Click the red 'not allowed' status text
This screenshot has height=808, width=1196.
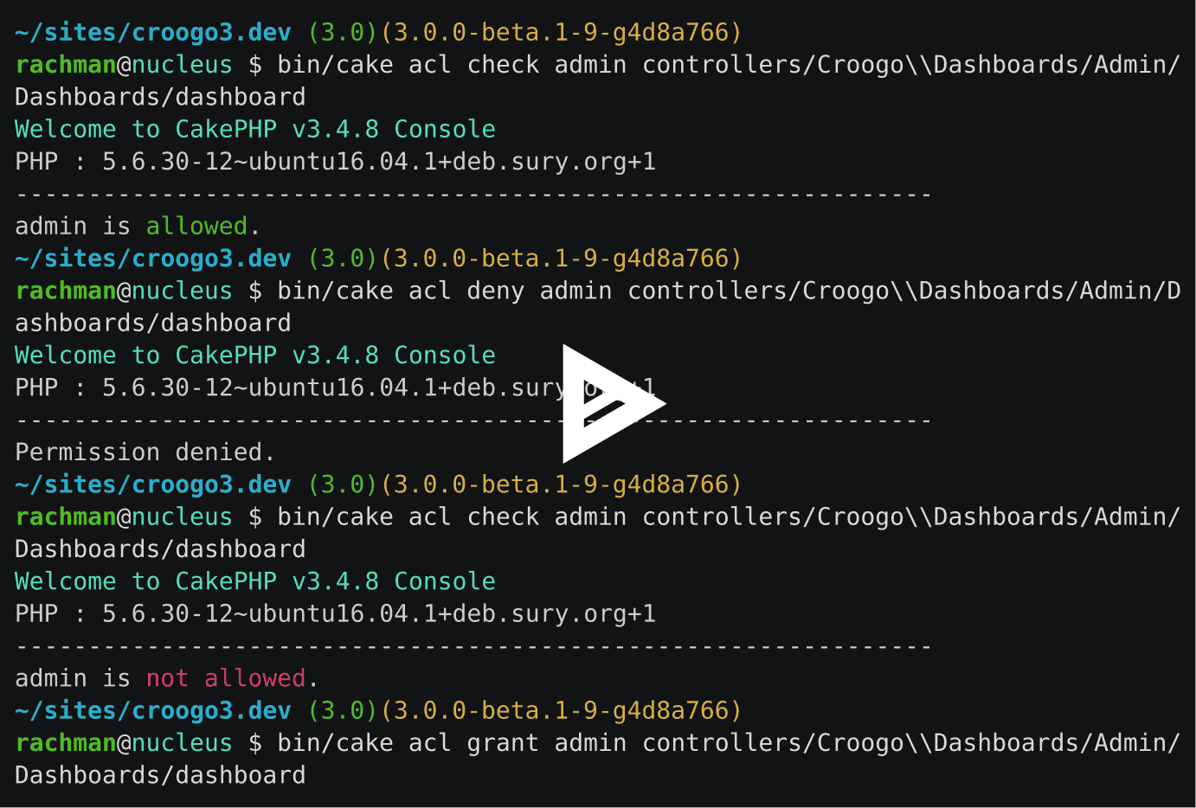pyautogui.click(x=226, y=678)
